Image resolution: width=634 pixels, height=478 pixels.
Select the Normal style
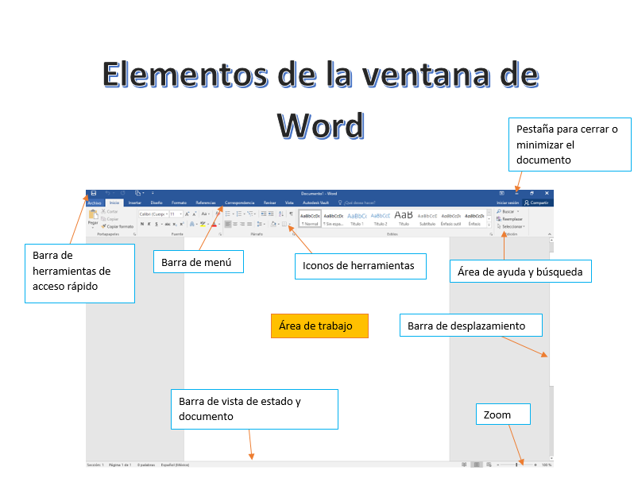click(x=310, y=218)
